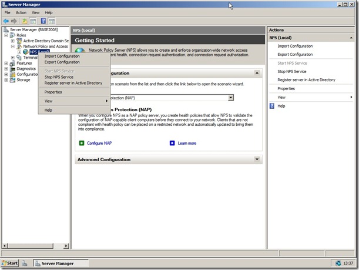Open the View menu in the menu bar
Screen dimensions: 359x270
point(35,12)
